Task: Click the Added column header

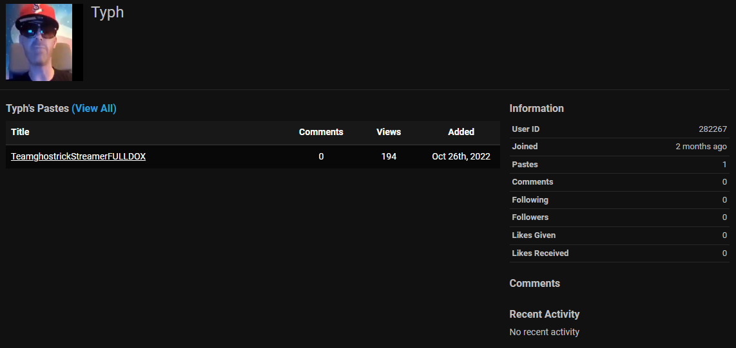Action: coord(461,132)
